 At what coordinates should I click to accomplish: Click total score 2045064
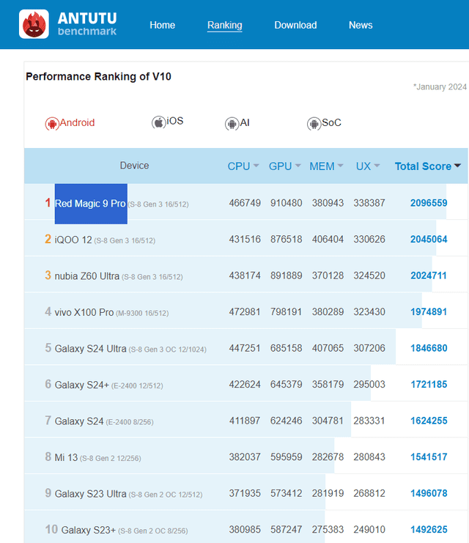click(x=429, y=240)
